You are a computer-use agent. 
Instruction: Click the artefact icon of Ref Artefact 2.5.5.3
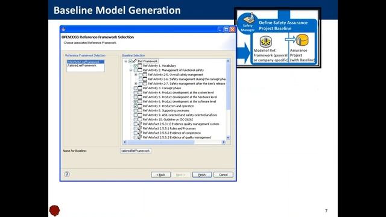tap(140, 137)
